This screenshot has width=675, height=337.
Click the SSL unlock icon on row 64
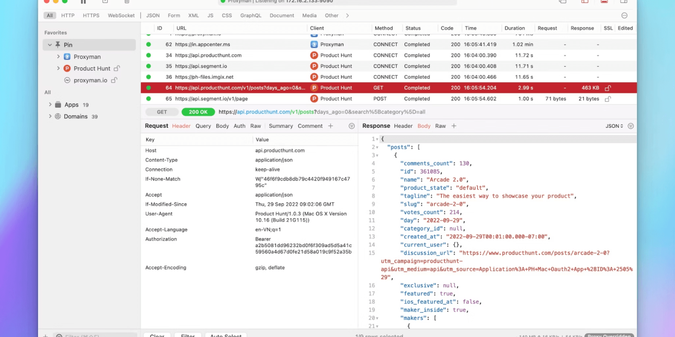607,88
